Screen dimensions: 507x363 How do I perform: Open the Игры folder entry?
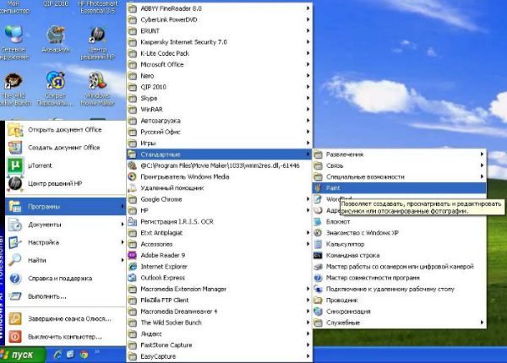coord(219,143)
